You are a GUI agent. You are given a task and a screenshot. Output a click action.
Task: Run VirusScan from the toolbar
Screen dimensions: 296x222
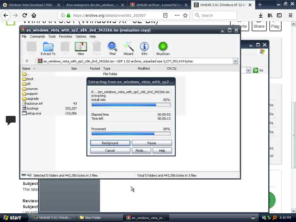tap(163, 48)
